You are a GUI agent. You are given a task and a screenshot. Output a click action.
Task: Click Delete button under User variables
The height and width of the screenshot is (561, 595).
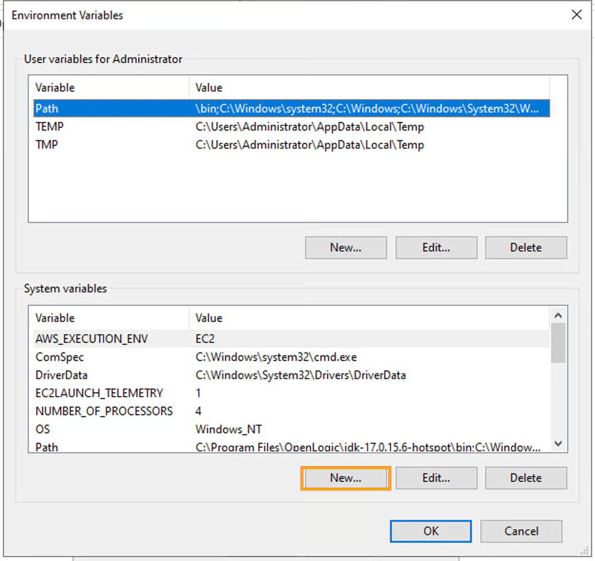tap(526, 248)
